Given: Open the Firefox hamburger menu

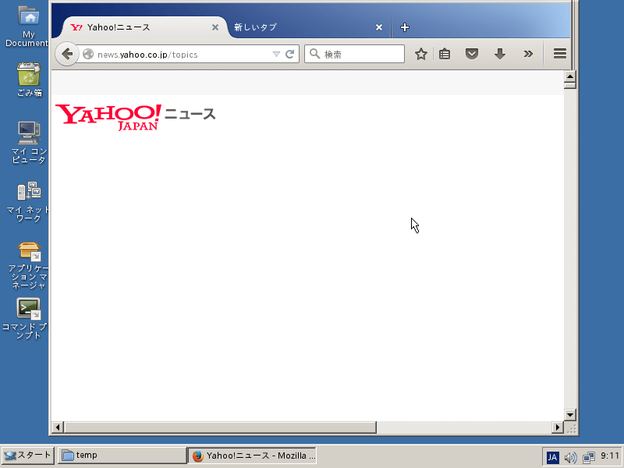Looking at the screenshot, I should click(x=560, y=54).
